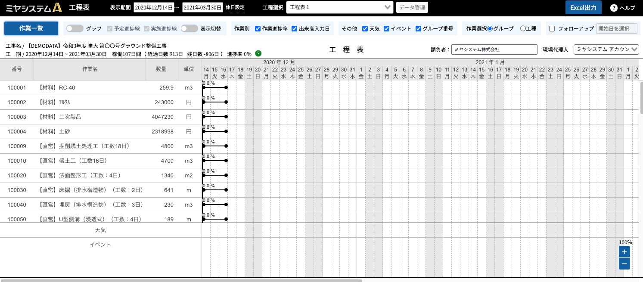This screenshot has height=282, width=643.
Task: Click the 開始日を選択 date field
Action: 617,28
